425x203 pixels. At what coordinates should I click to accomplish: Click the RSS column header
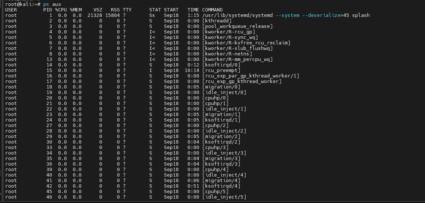tap(115, 10)
